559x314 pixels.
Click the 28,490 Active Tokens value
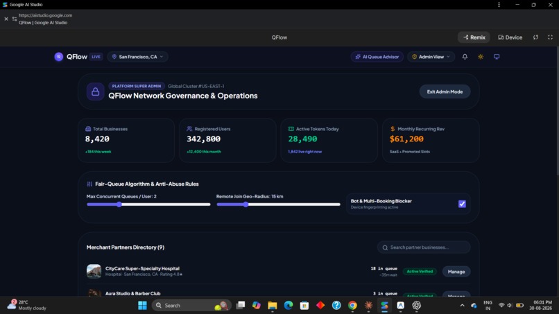302,139
